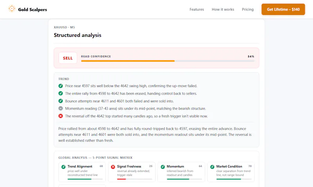Click the SELL signal badge
313x187 pixels.
point(68,58)
